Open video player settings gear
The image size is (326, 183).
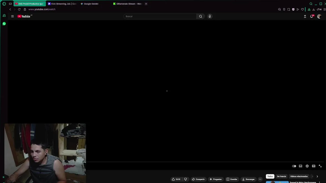307,166
